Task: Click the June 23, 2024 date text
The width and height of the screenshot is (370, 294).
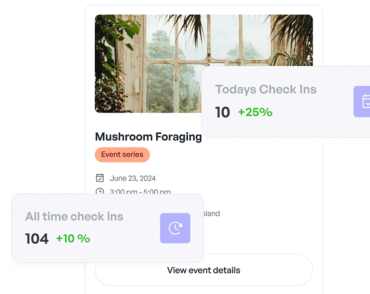Action: click(x=133, y=178)
